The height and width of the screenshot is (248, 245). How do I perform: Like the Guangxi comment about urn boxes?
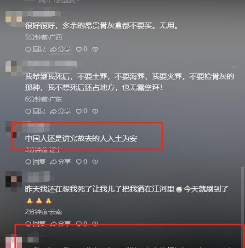pyautogui.click(x=81, y=49)
